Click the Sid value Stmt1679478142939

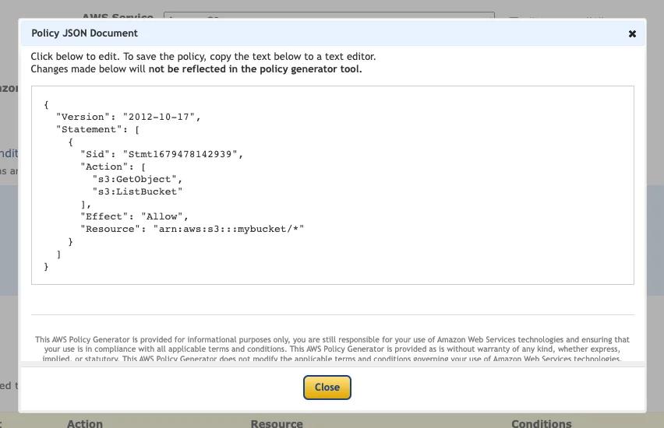coord(181,154)
